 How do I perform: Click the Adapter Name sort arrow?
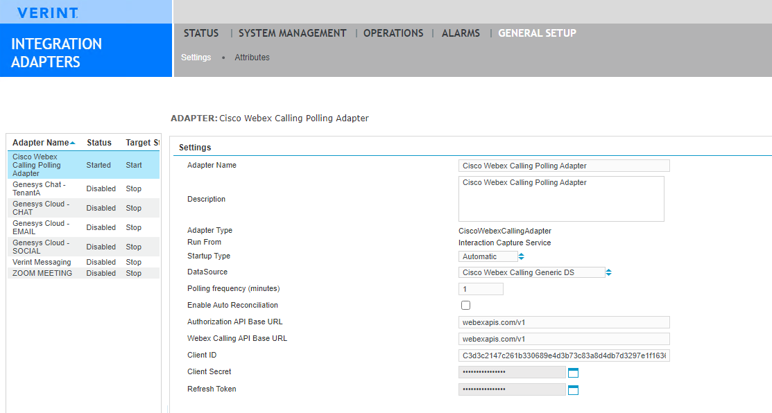pyautogui.click(x=73, y=143)
